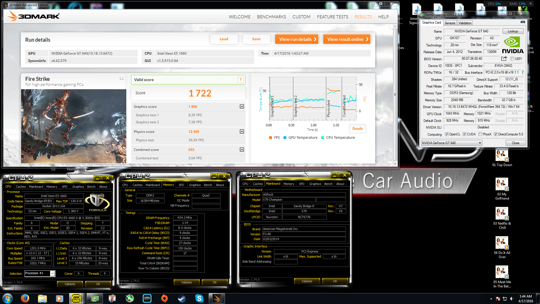Screen dimensions: 540x304
Task: Launch Steam from the taskbar
Action: tap(182, 298)
